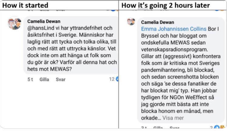Click the laughing emoji reaction under right comment
Image resolution: width=227 pixels, height=132 pixels.
(222, 127)
